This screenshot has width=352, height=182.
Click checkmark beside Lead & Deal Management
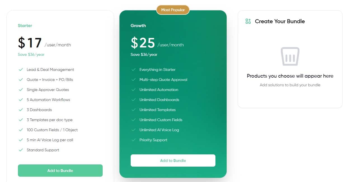21,70
